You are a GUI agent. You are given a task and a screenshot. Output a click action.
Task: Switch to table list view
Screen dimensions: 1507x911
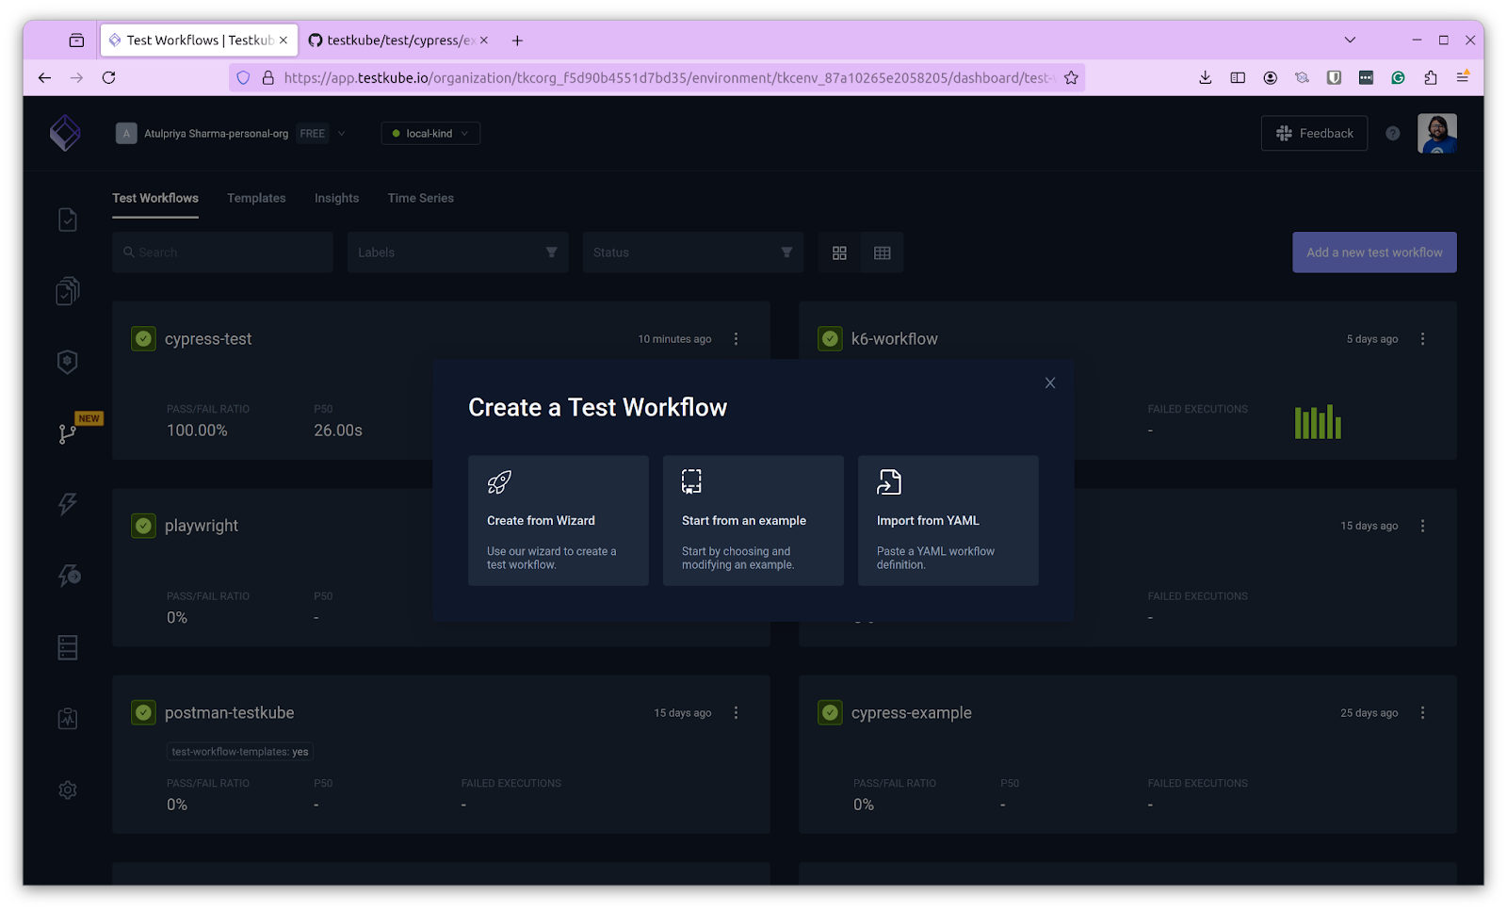pos(883,252)
